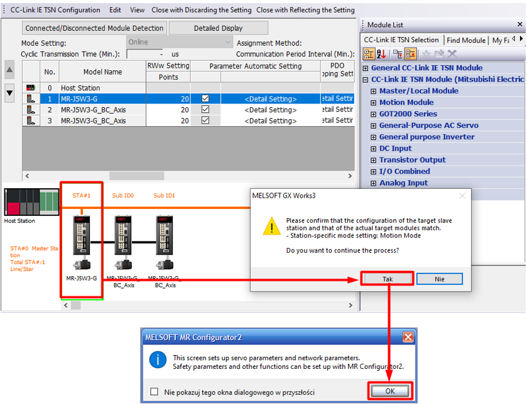
Task: Click the Cyclic Transmission Time (Min.) field
Action: (145, 54)
